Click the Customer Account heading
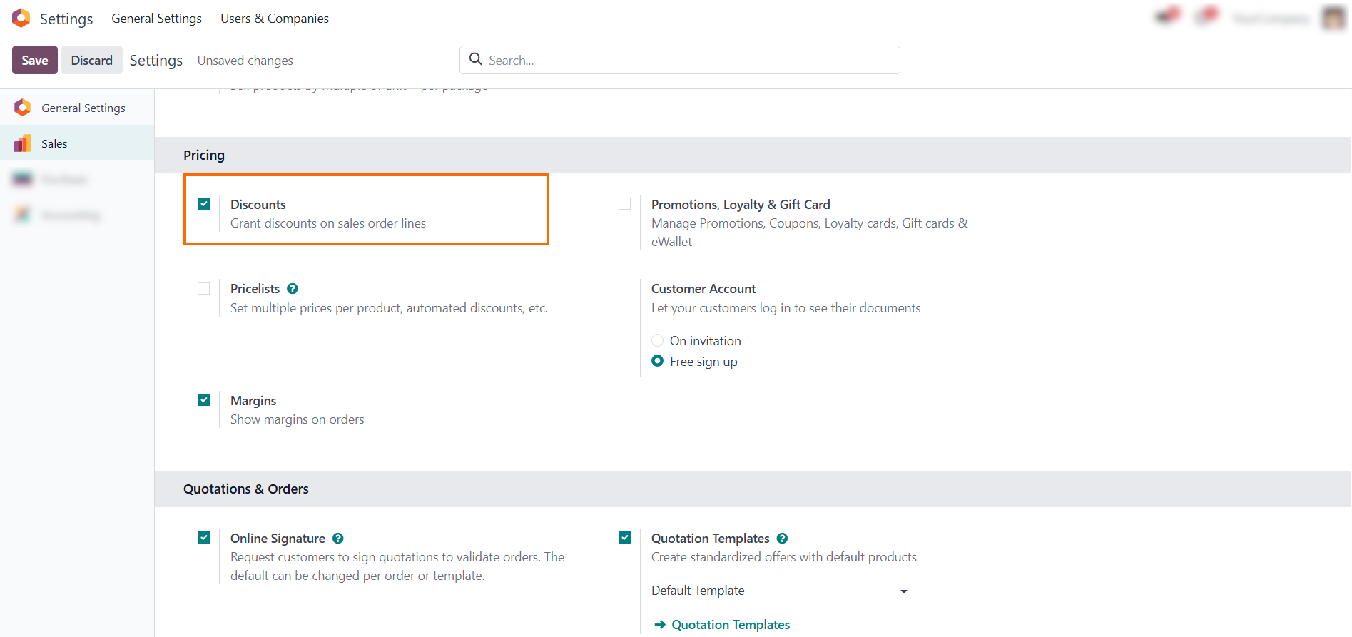The height and width of the screenshot is (637, 1352). tap(703, 289)
